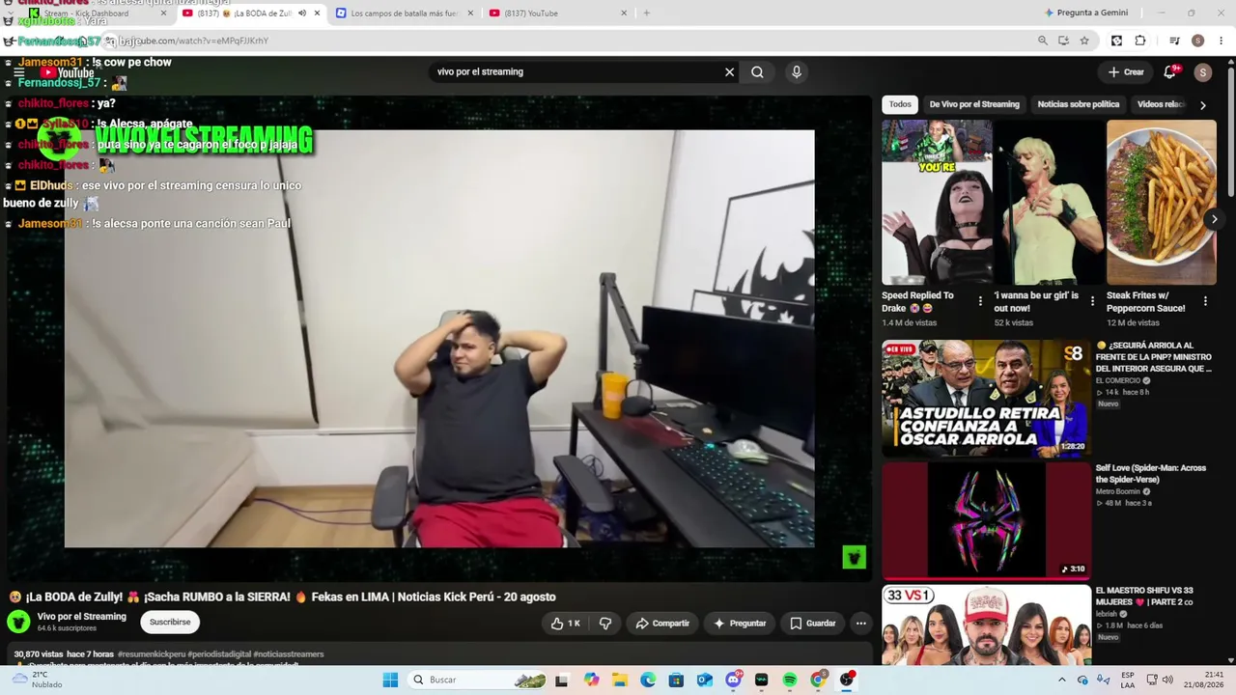The width and height of the screenshot is (1236, 695).
Task: Open the Speed Replied To Drake short
Action: pyautogui.click(x=937, y=203)
